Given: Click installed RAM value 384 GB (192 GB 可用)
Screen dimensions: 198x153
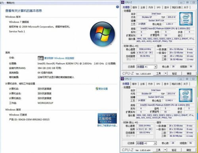Looking at the screenshot, I should click(x=49, y=68).
